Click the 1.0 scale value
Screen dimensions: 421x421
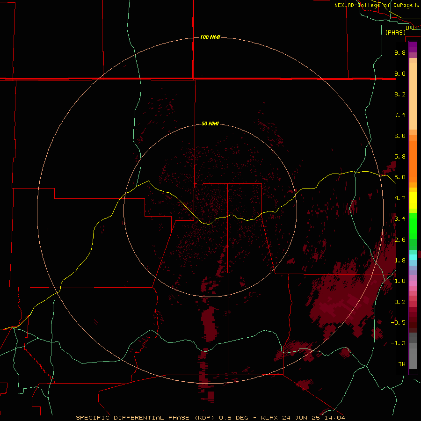(x=400, y=281)
